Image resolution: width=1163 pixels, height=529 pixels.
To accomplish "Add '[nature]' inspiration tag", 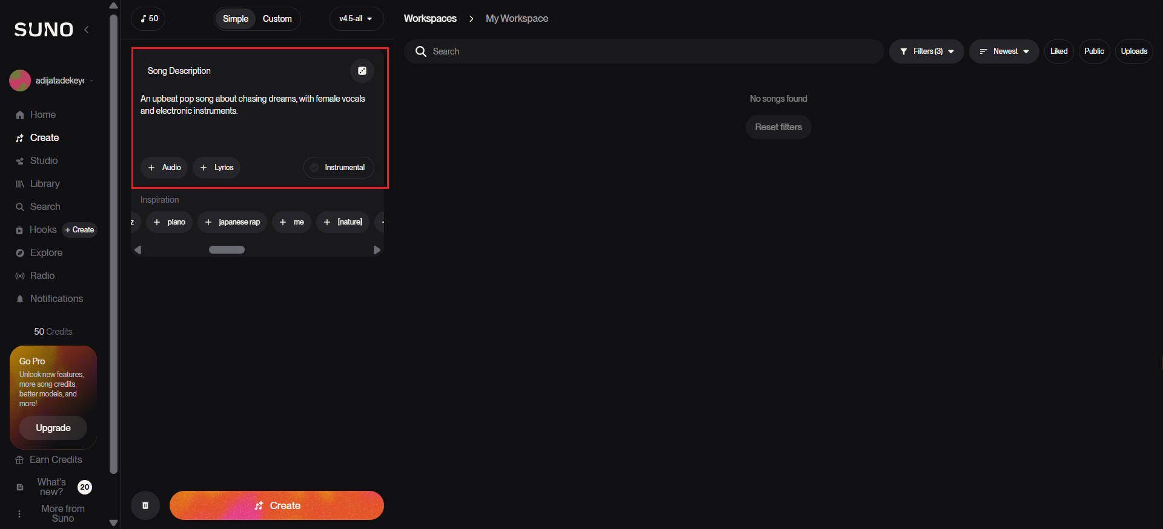I will click(343, 222).
